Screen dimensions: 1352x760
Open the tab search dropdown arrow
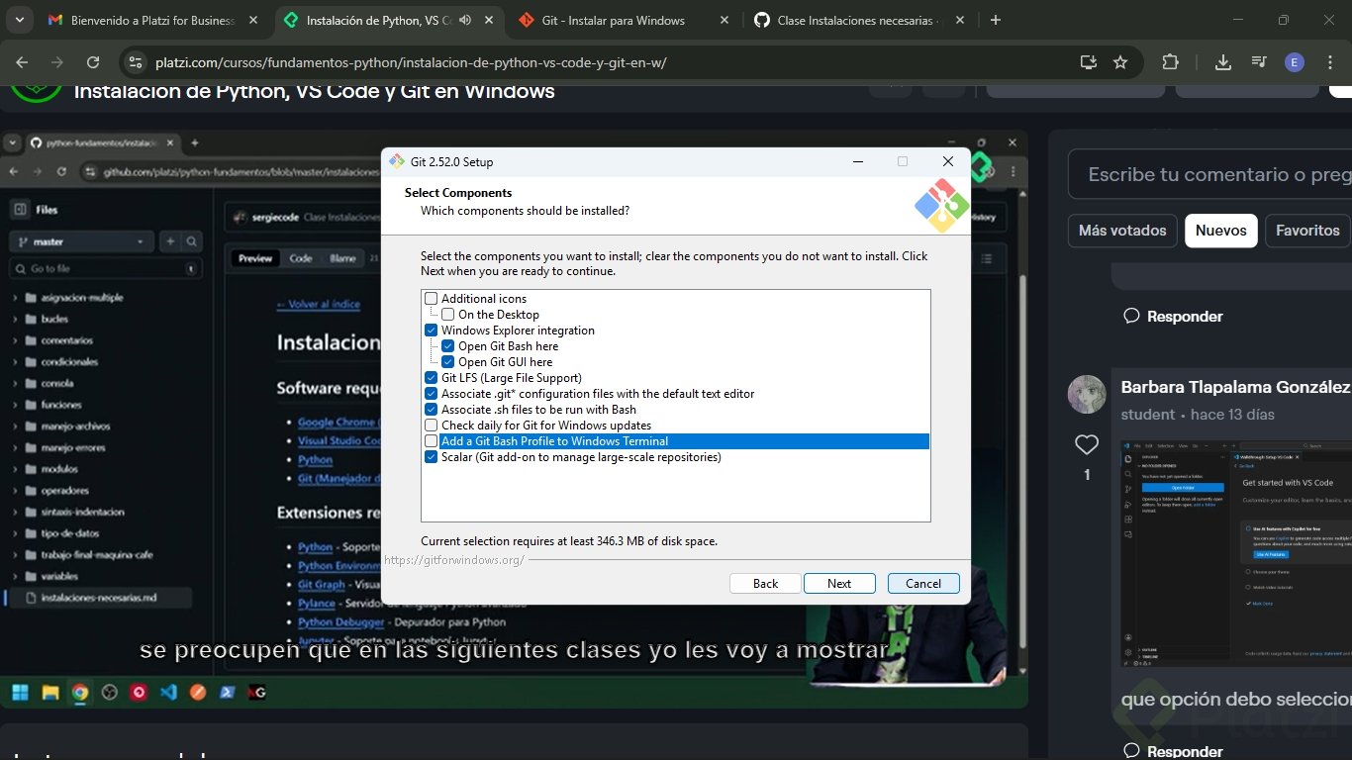[21, 20]
